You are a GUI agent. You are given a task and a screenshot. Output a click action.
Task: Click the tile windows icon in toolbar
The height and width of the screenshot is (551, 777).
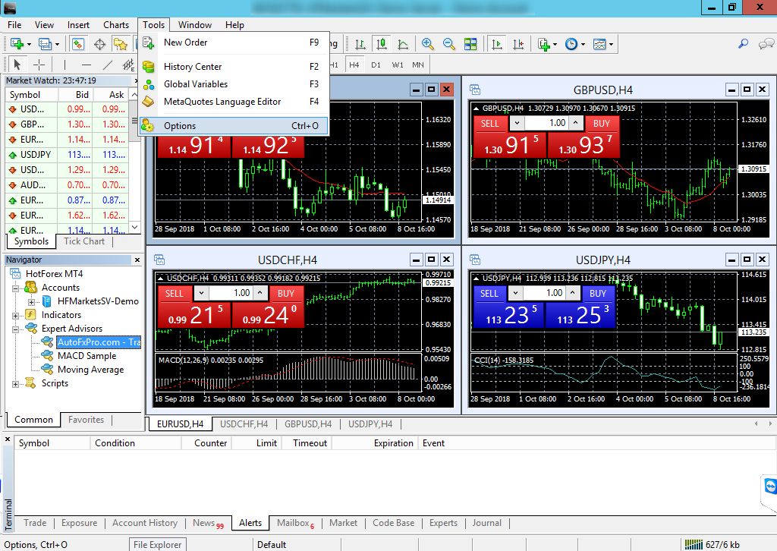(470, 44)
